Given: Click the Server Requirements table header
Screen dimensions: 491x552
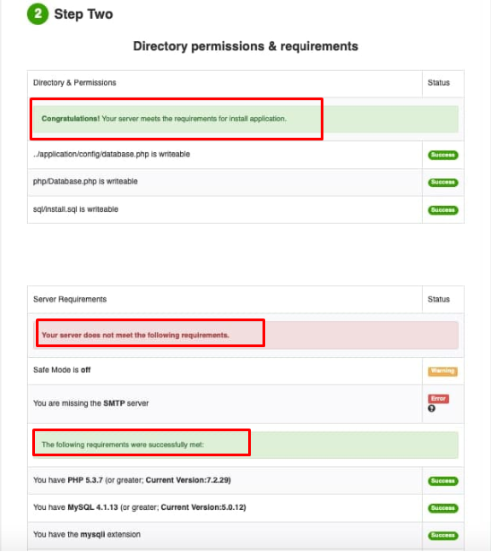Looking at the screenshot, I should [x=70, y=299].
